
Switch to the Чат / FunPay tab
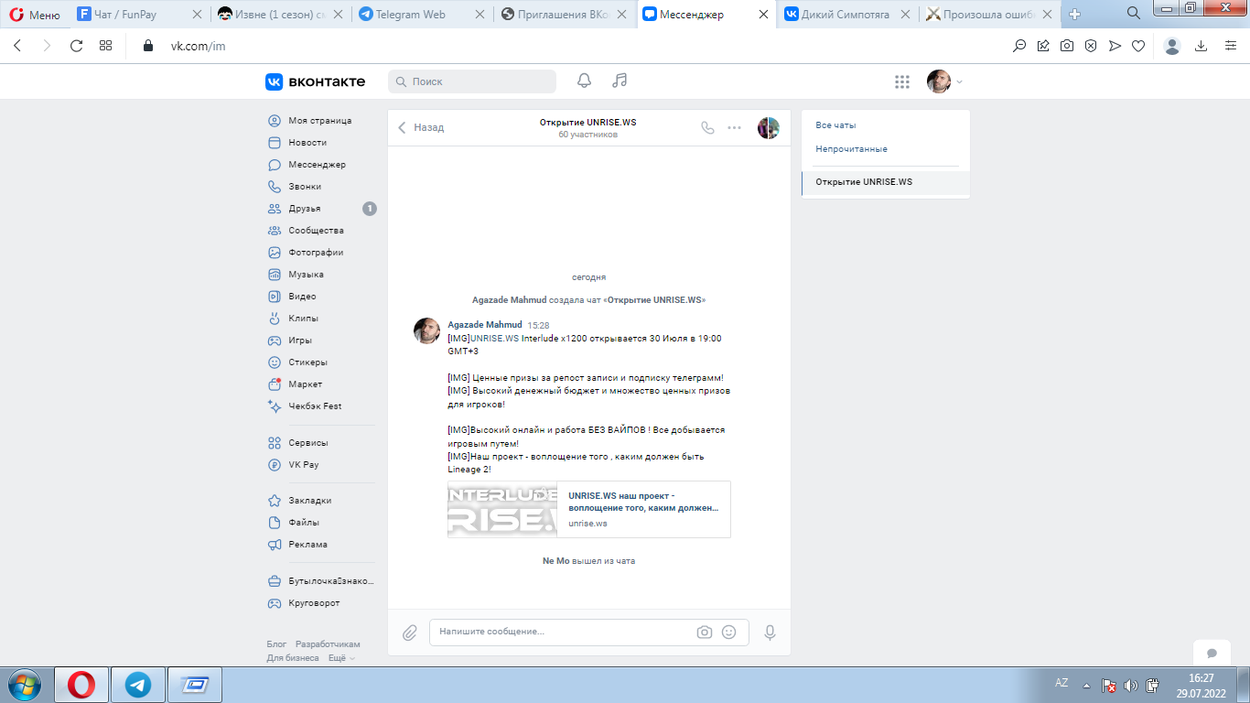pyautogui.click(x=138, y=15)
